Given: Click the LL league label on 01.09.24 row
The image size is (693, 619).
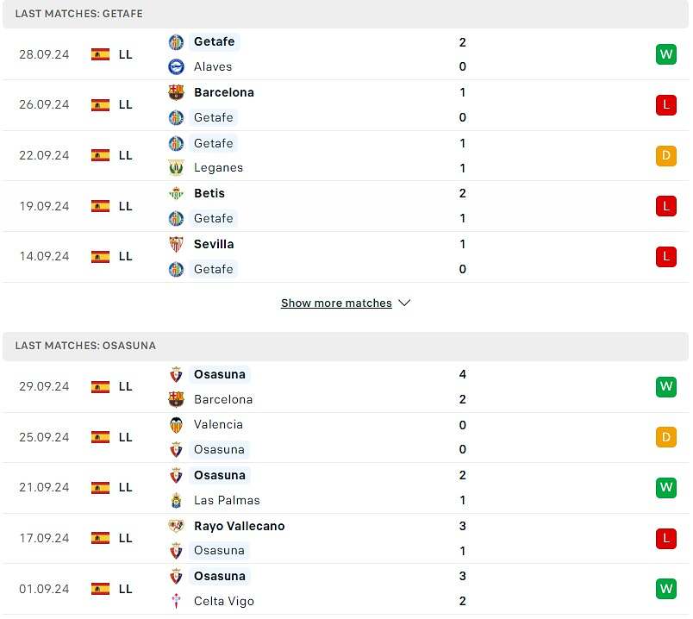Looking at the screenshot, I should [126, 589].
